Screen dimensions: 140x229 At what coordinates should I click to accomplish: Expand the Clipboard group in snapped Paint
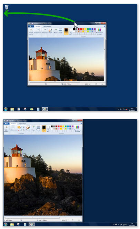[7, 129]
